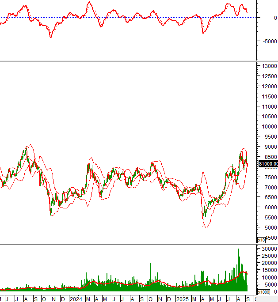Click the 9000 label on price axis
The width and height of the screenshot is (278, 302).
[270, 147]
